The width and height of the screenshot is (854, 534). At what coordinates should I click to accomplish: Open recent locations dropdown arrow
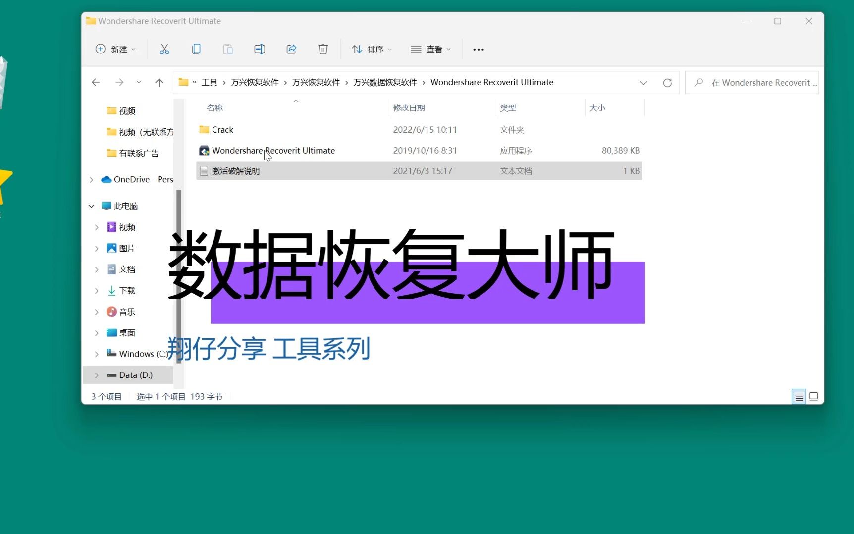139,82
